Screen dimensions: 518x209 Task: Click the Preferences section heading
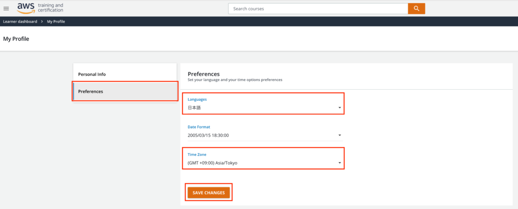pos(204,74)
